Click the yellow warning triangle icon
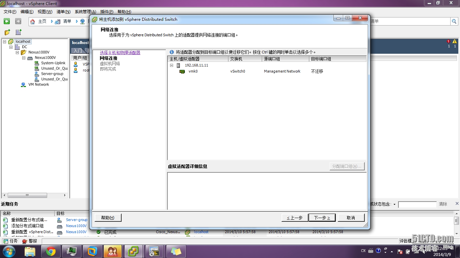 tap(455, 42)
